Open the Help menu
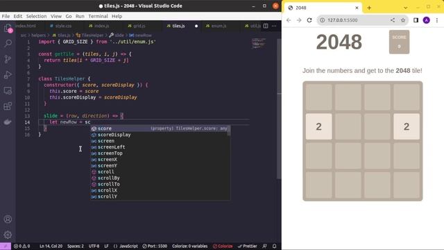This screenshot has width=444, height=250. pyautogui.click(x=117, y=16)
